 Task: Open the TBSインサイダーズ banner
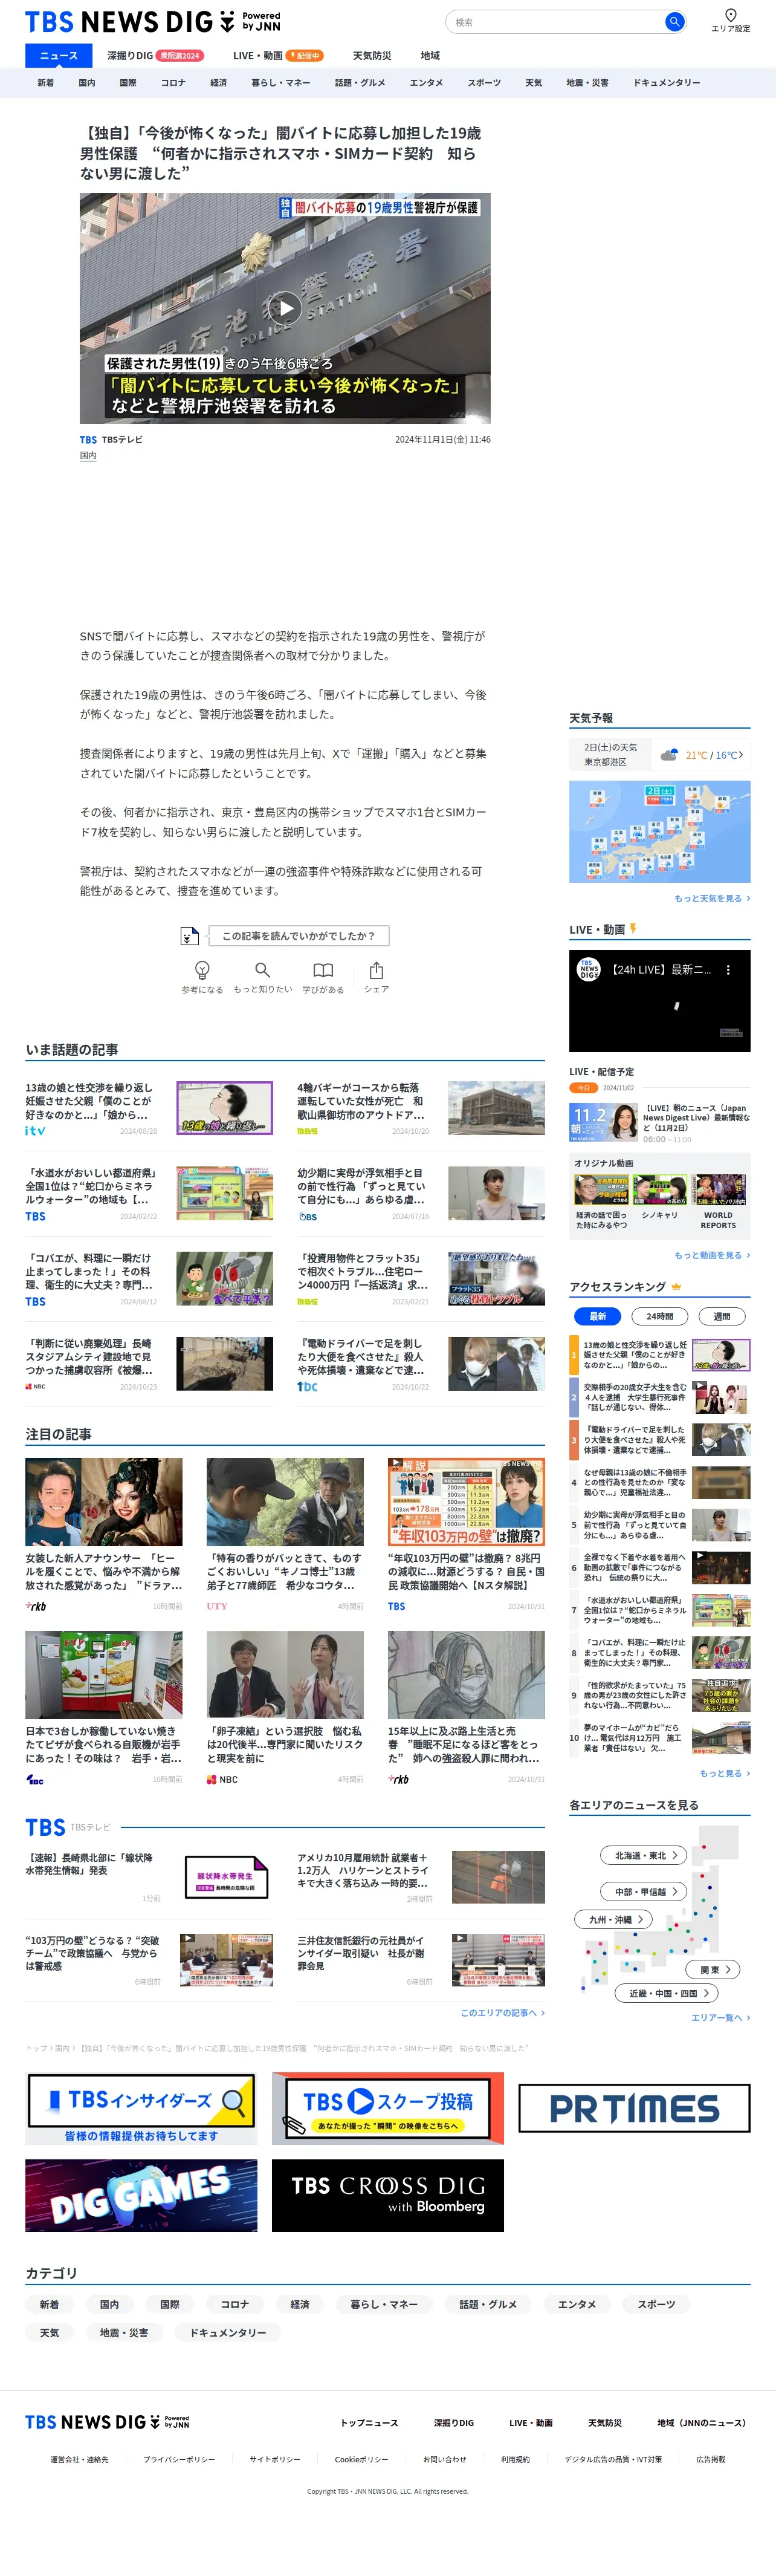click(141, 2108)
